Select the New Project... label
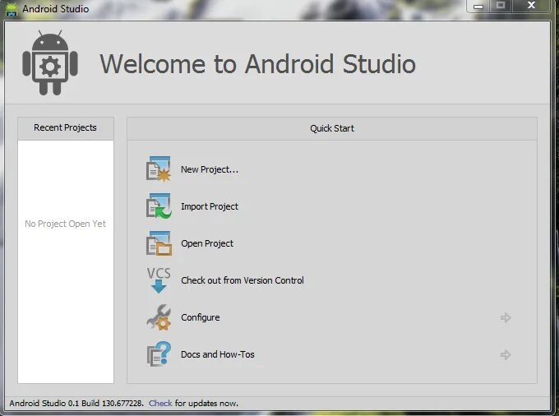Image resolution: width=559 pixels, height=416 pixels. (x=210, y=169)
